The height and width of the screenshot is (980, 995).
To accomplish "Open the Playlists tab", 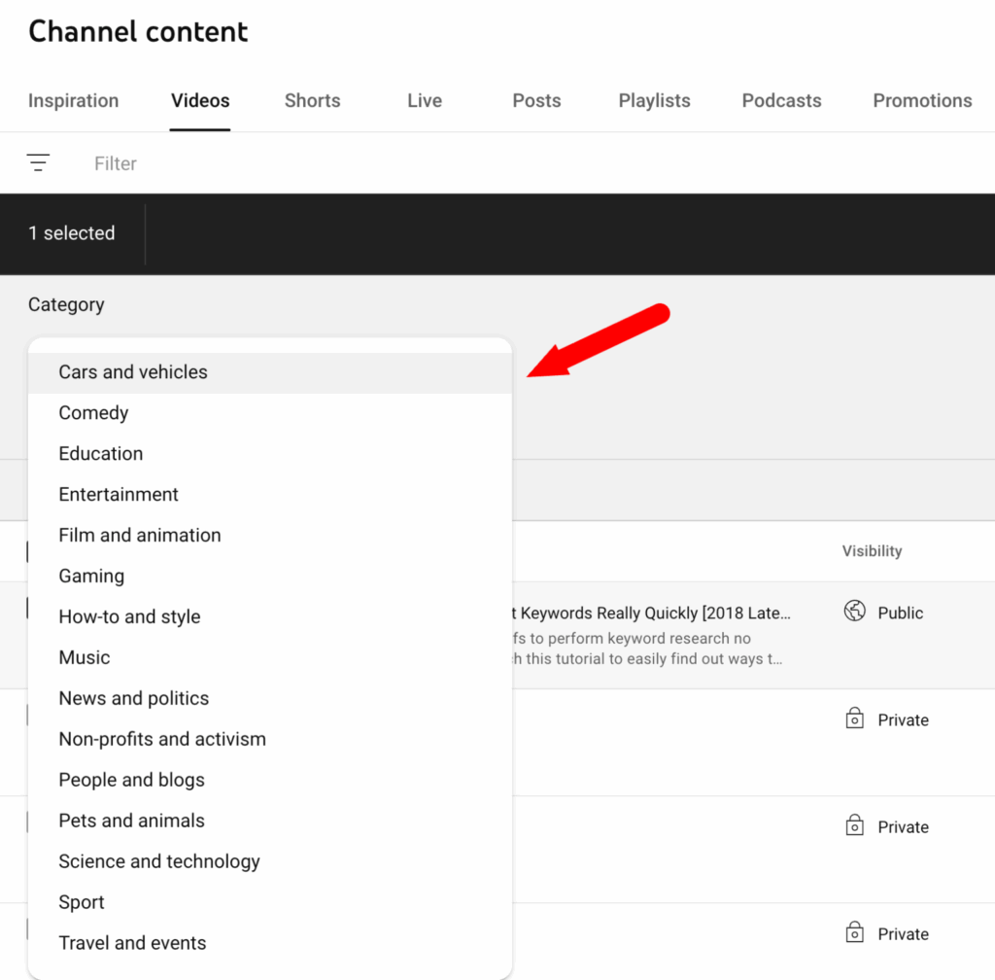I will tap(654, 100).
